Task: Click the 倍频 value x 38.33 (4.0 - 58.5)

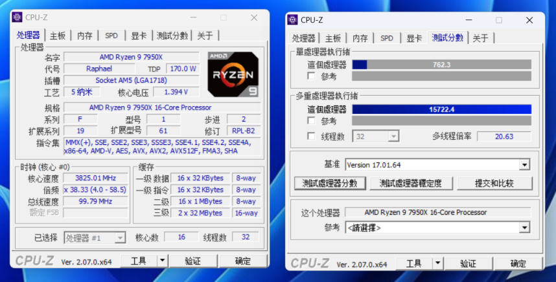Action: pos(96,190)
